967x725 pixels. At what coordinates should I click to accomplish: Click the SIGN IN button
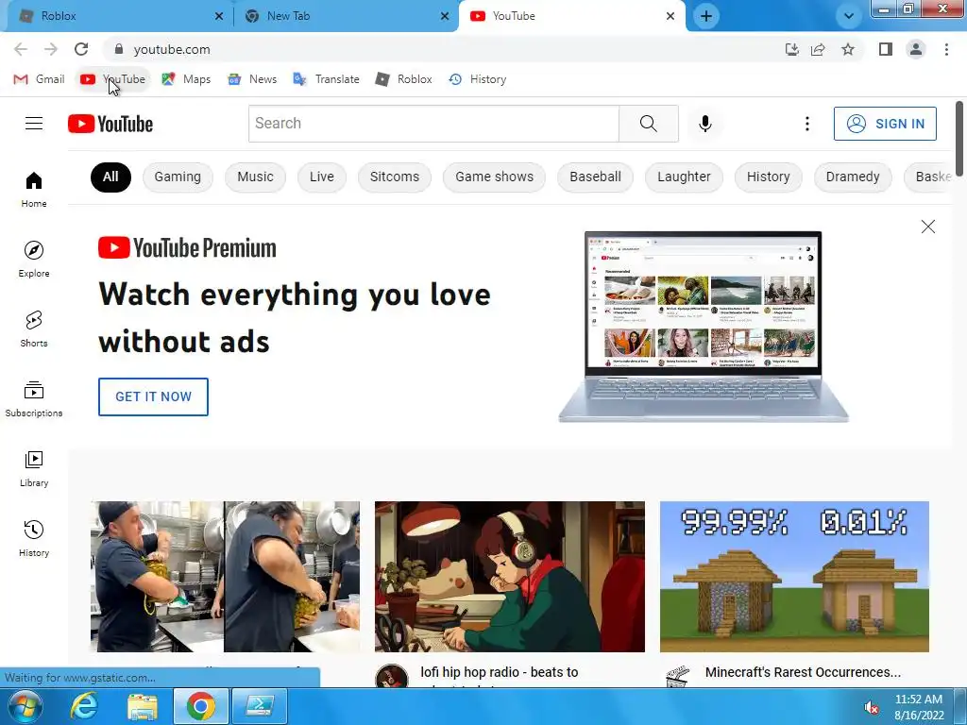[x=885, y=124]
